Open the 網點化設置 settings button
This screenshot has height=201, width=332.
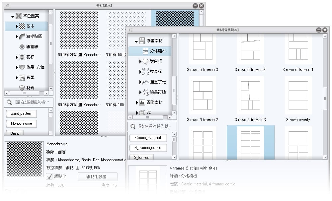tap(97, 177)
